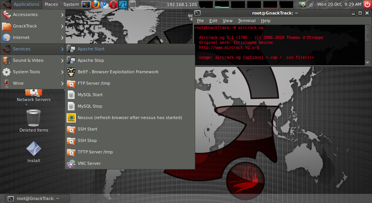Click the BeEF cow-head icon
The height and width of the screenshot is (203, 372).
pos(71,72)
